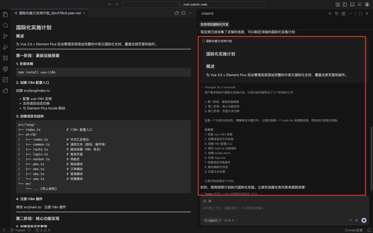Select the 国际化能力支持计划 plan.md tab
373x233 pixels.
pyautogui.click(x=50, y=13)
